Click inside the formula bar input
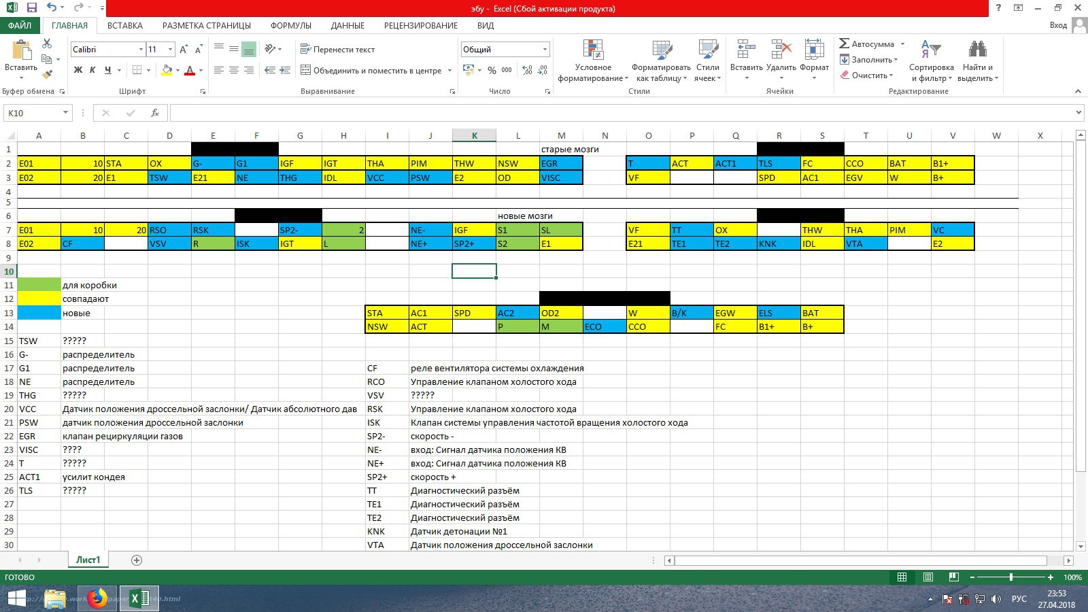This screenshot has height=612, width=1088. 622,113
